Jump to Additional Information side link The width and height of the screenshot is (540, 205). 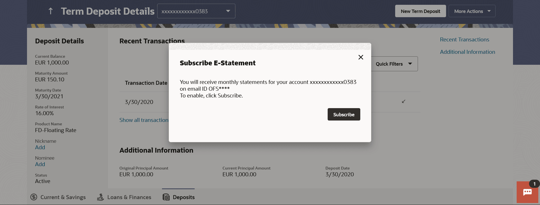click(x=467, y=52)
